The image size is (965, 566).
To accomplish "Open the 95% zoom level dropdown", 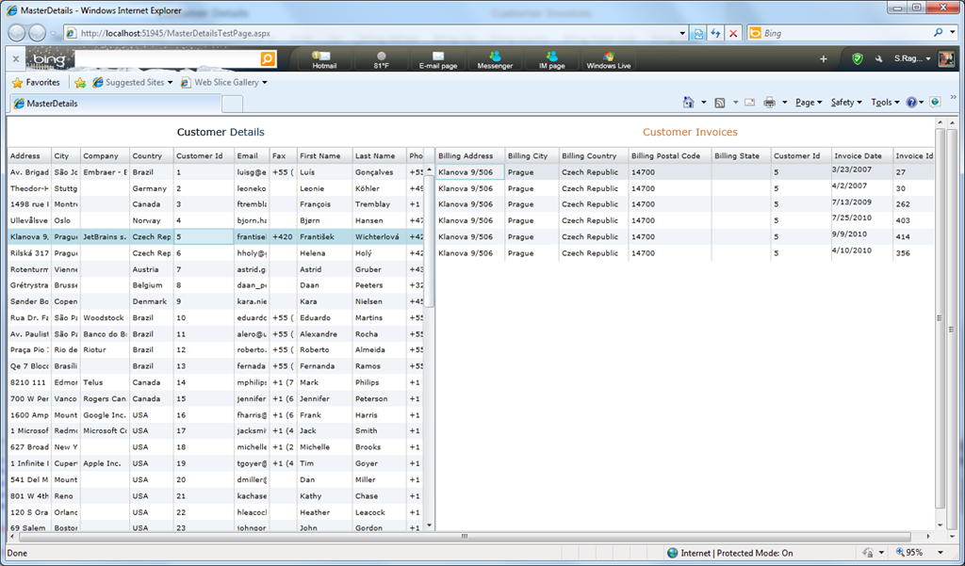I will [x=940, y=553].
